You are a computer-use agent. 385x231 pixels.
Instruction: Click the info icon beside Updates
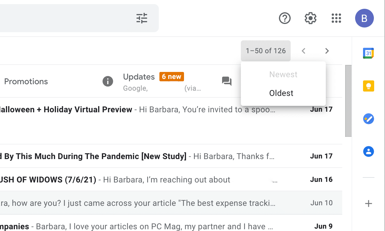tap(108, 81)
